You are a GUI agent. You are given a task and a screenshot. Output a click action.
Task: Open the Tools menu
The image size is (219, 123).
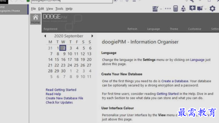coord(59,9)
